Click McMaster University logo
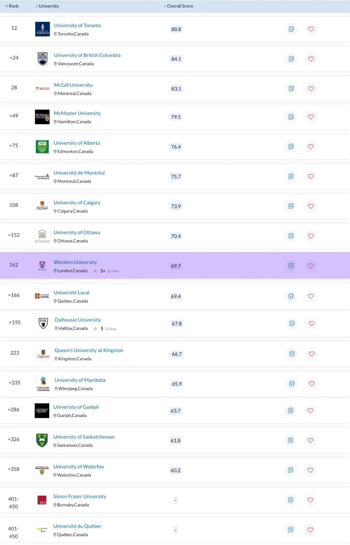This screenshot has width=350, height=545. (42, 117)
